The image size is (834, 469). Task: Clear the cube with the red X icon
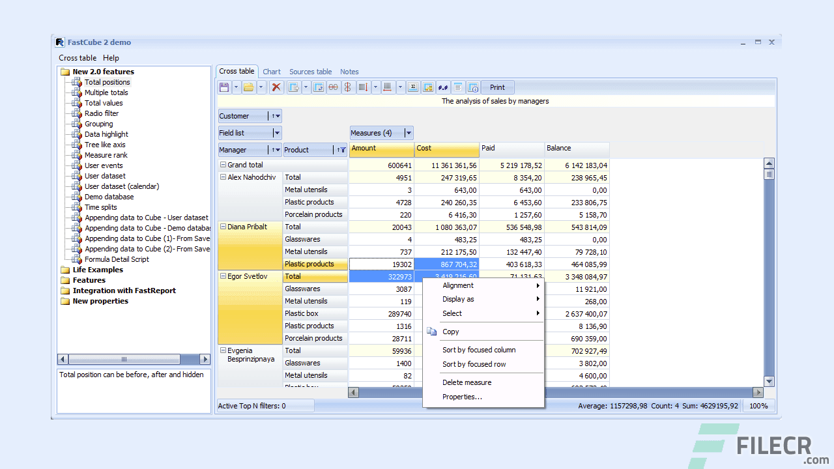coord(276,87)
